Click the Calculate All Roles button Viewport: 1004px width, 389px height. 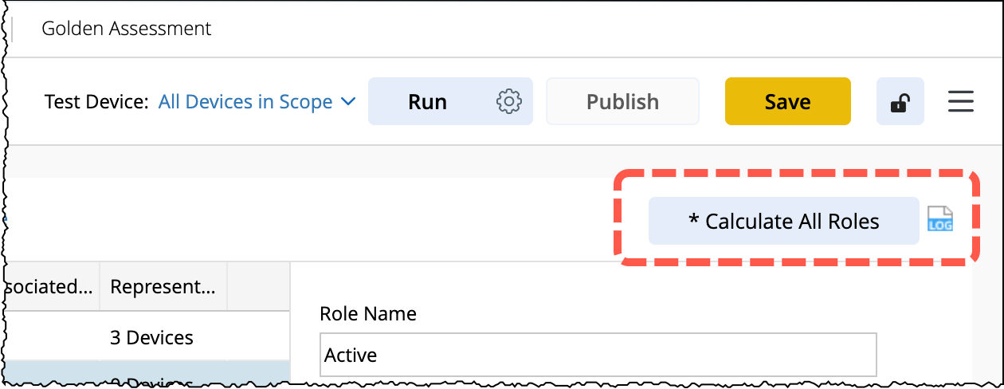tap(783, 221)
